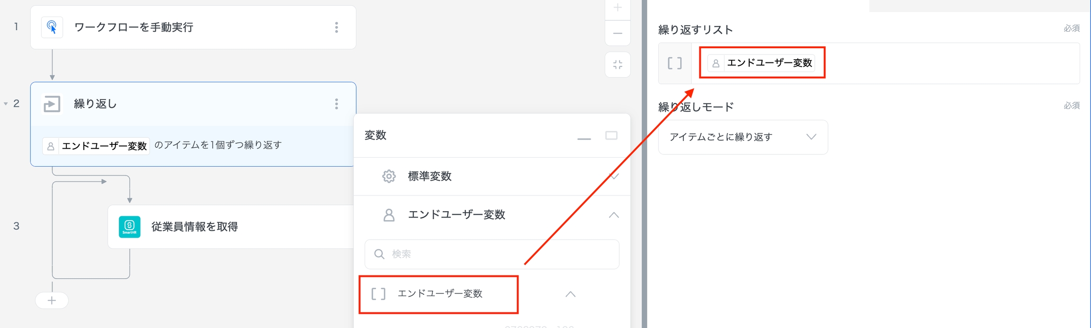Collapse the エンドユーザー変数 section header
Screen dimensions: 1091x328
(614, 215)
